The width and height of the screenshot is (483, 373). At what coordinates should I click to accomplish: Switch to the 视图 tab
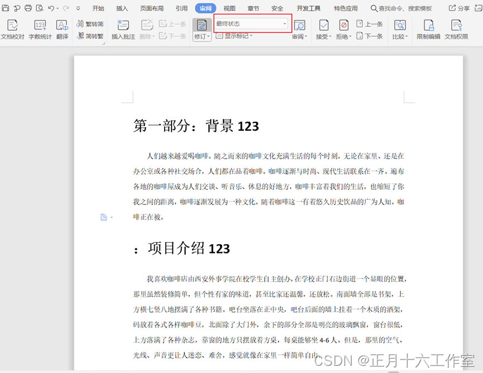(229, 8)
